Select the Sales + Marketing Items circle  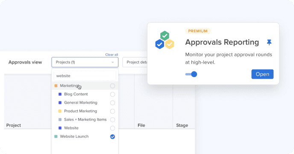(x=112, y=120)
